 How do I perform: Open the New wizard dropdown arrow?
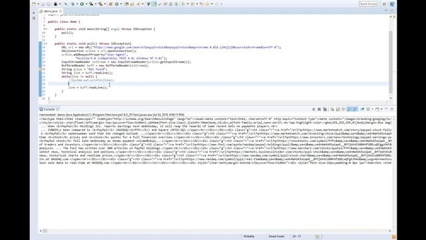38,4
